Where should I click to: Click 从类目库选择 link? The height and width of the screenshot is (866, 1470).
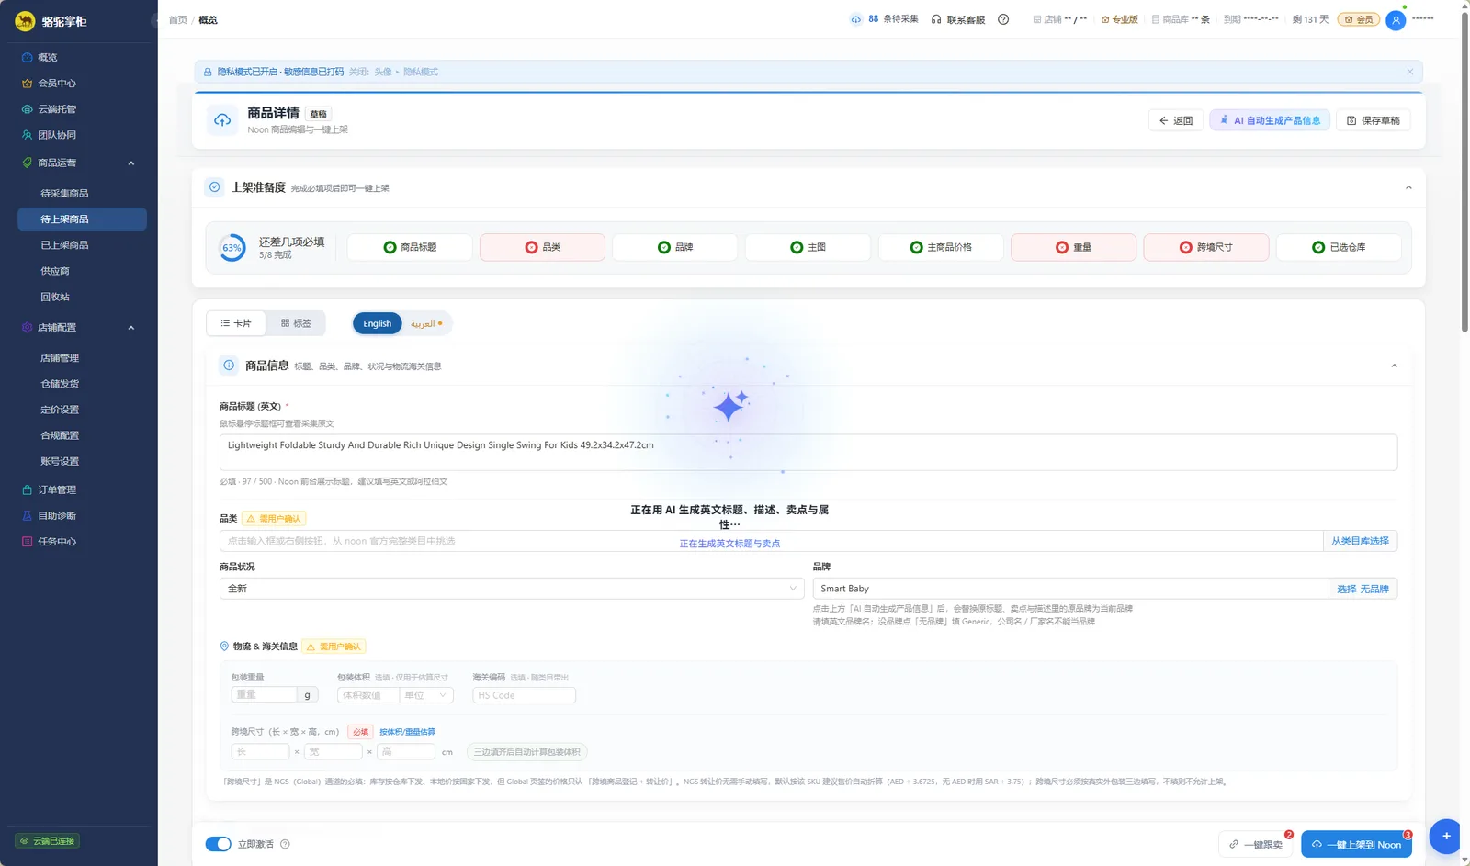tap(1360, 541)
